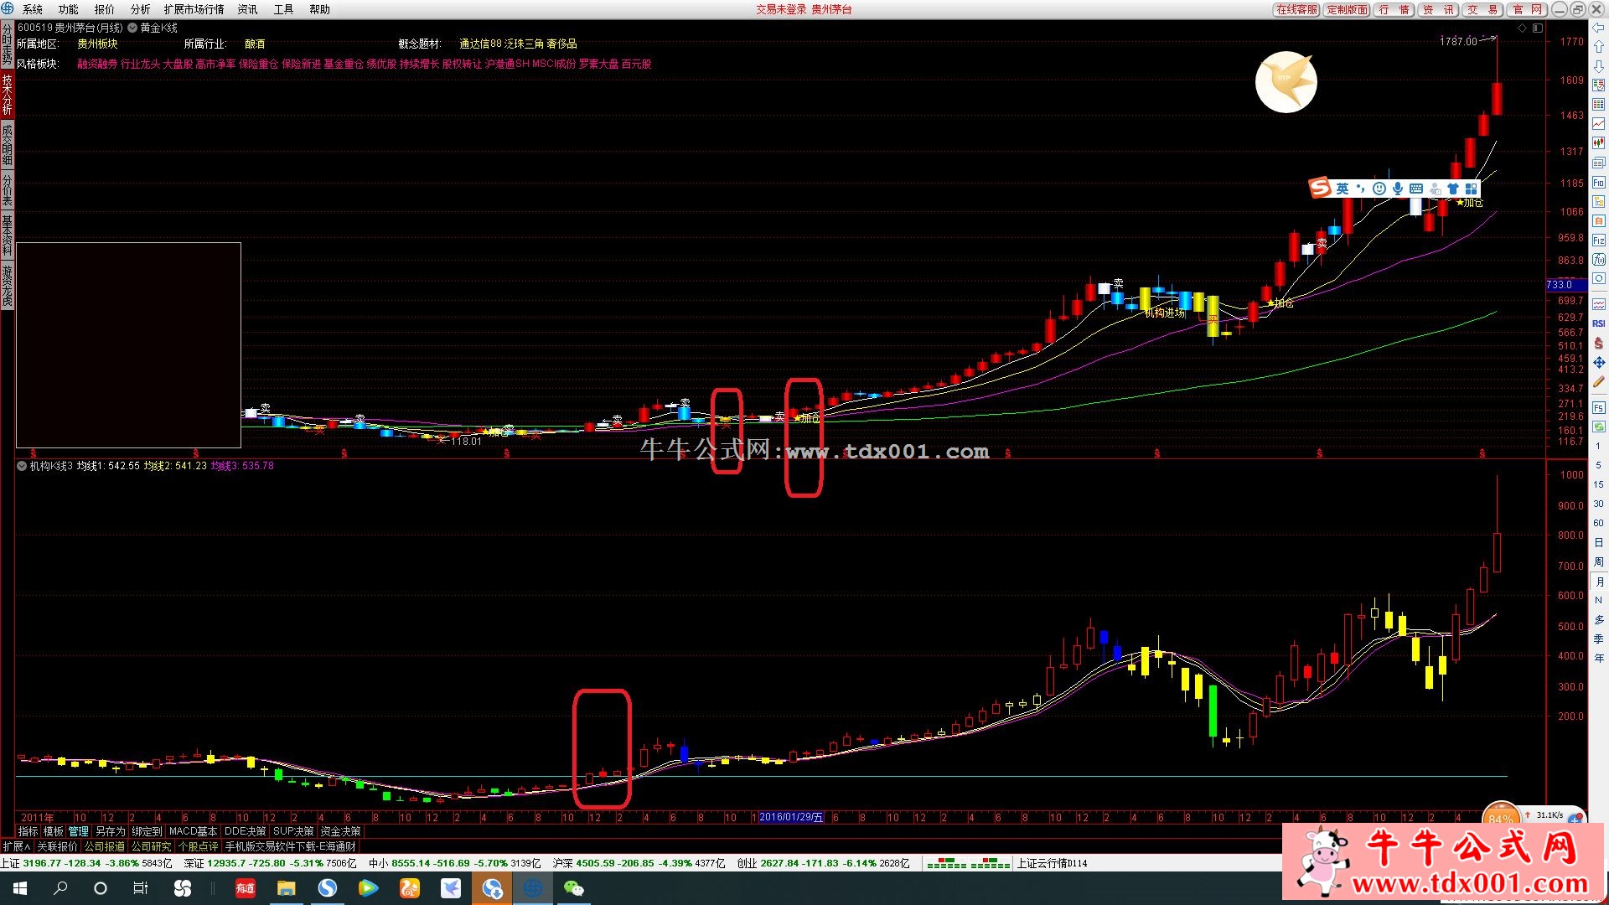Click the F5 icon in right toolbar

coord(1599,407)
